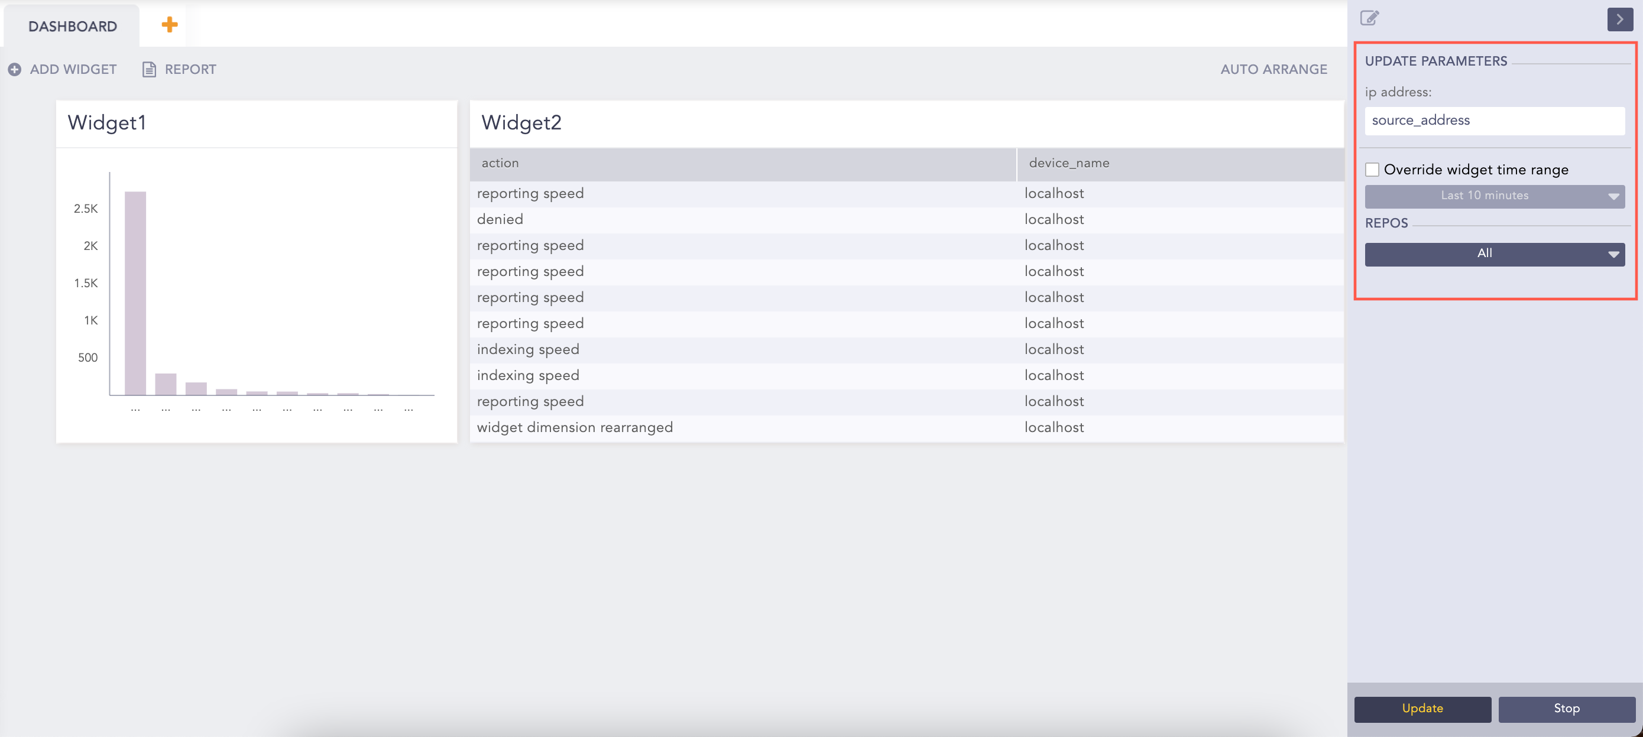Expand the Repos All dropdown
Viewport: 1643px width, 737px height.
coord(1494,254)
